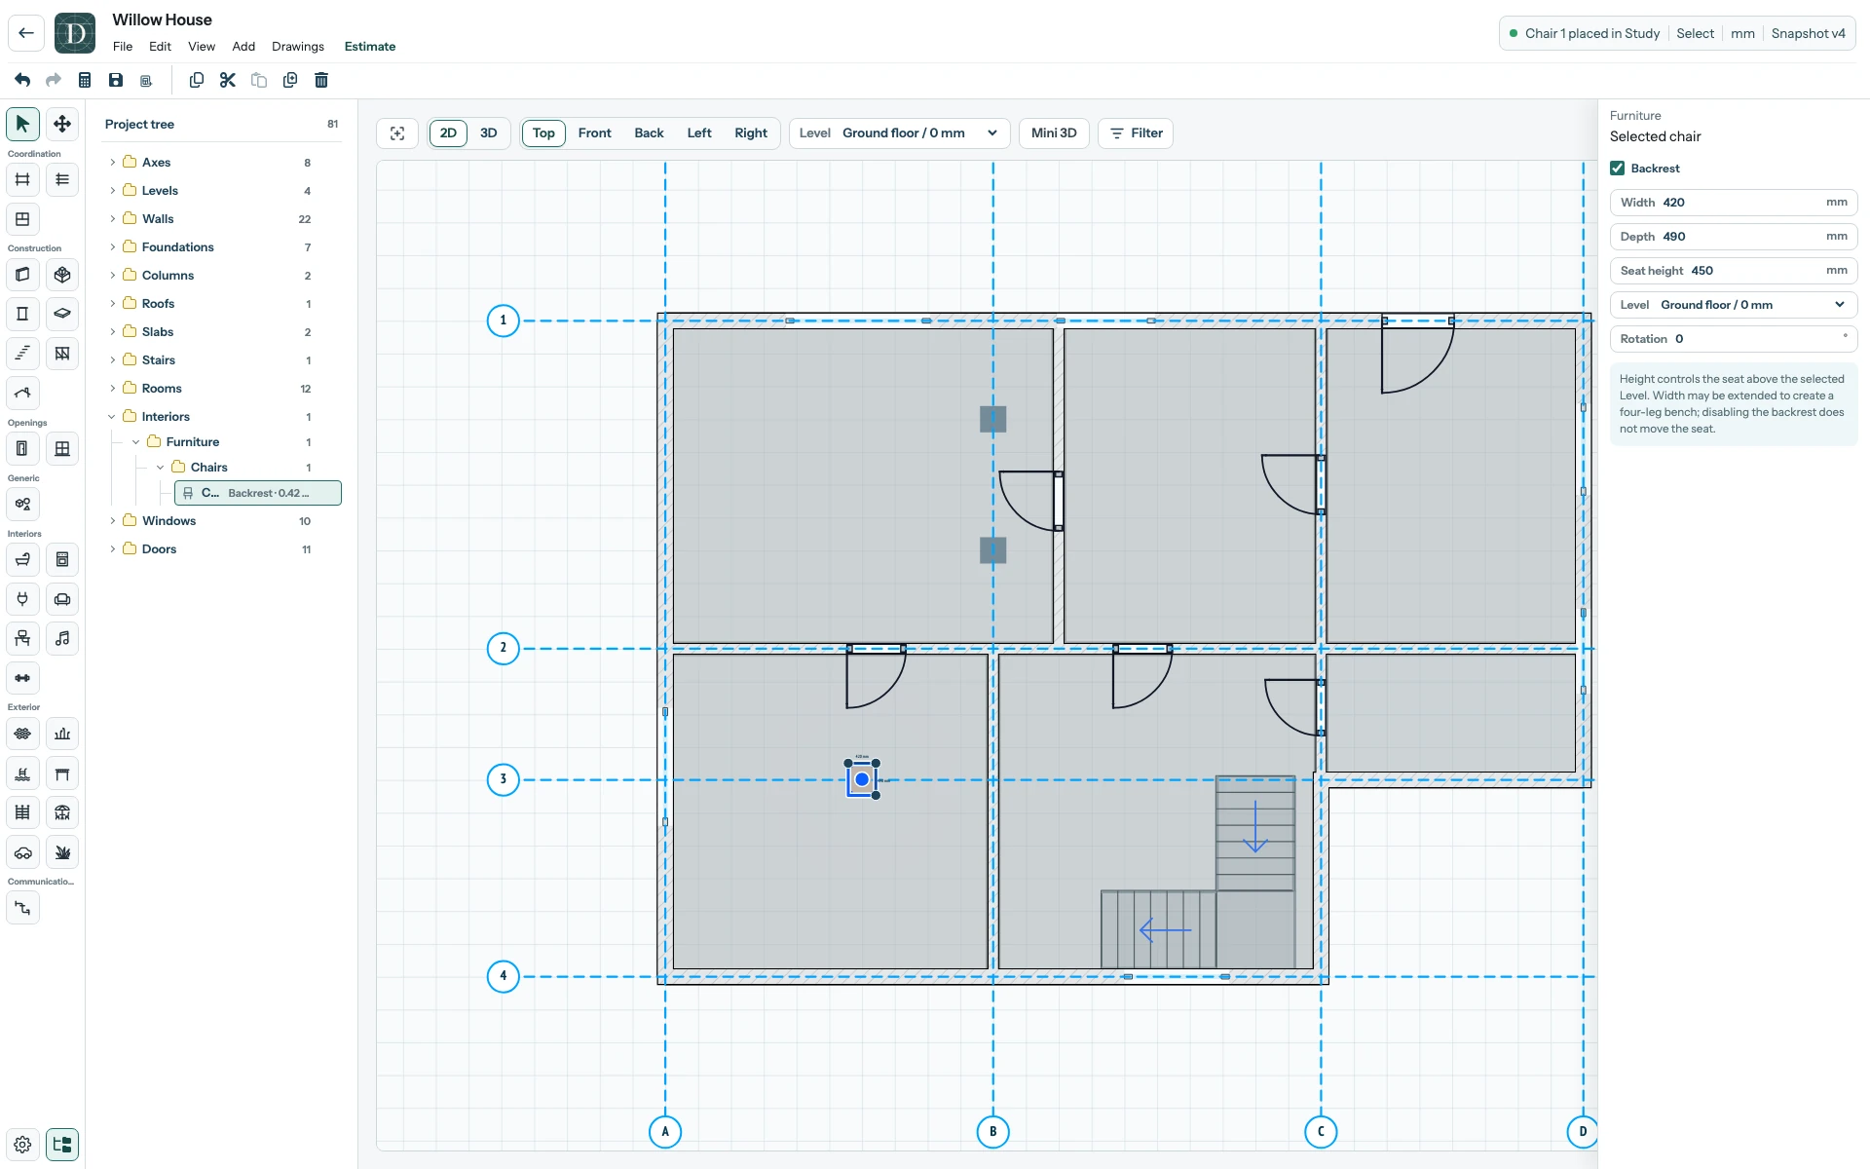Screen dimensions: 1870x1169
Task: Select the sofa furniture tool
Action: click(62, 599)
